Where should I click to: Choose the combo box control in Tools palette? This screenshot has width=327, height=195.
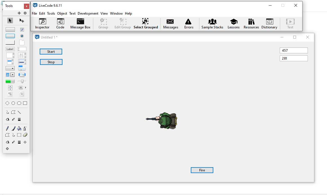coord(10,75)
